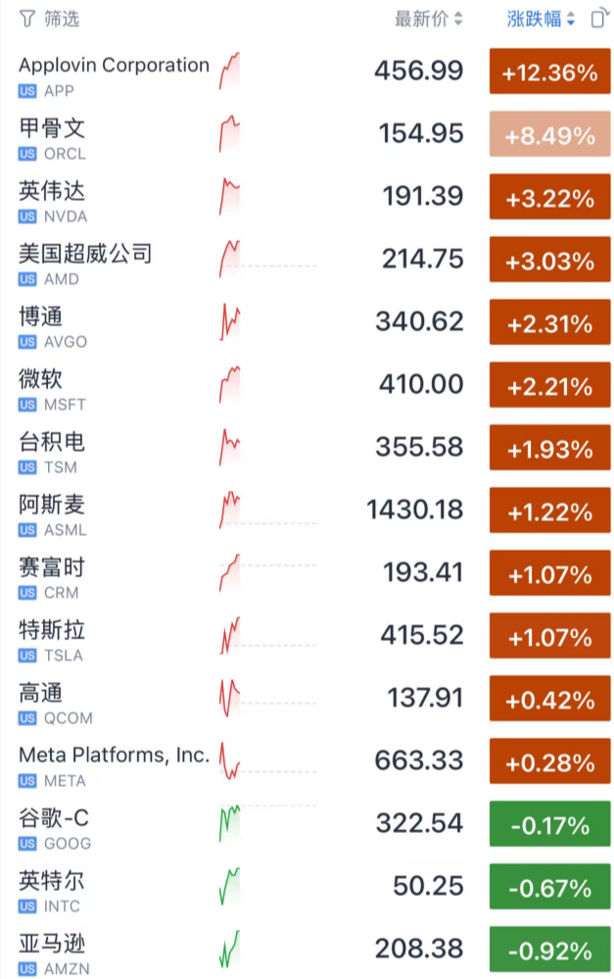This screenshot has width=614, height=979.
Task: Sort the list by 涨跌幅 column
Action: [x=541, y=19]
